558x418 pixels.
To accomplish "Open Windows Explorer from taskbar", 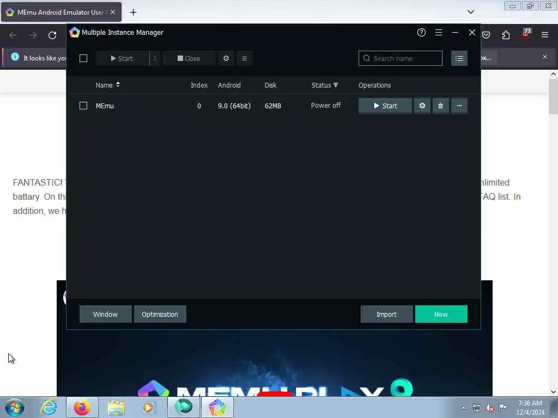I will click(x=116, y=407).
